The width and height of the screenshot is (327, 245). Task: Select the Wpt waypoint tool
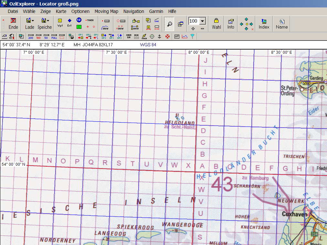coord(60,23)
